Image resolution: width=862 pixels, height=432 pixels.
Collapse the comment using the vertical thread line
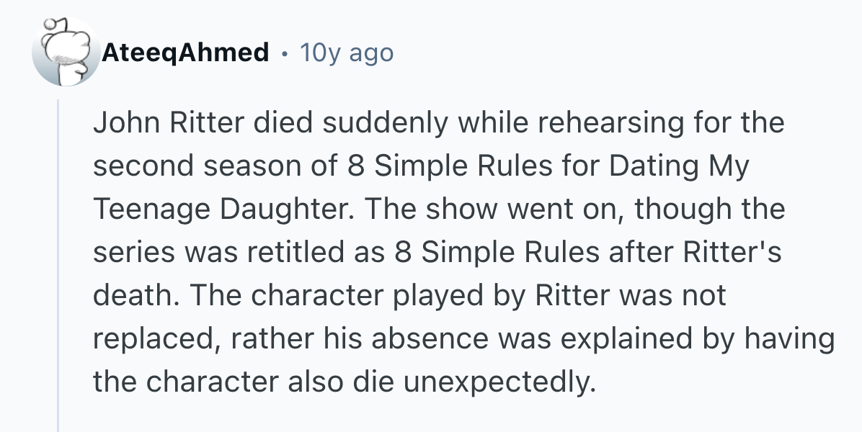pyautogui.click(x=58, y=266)
